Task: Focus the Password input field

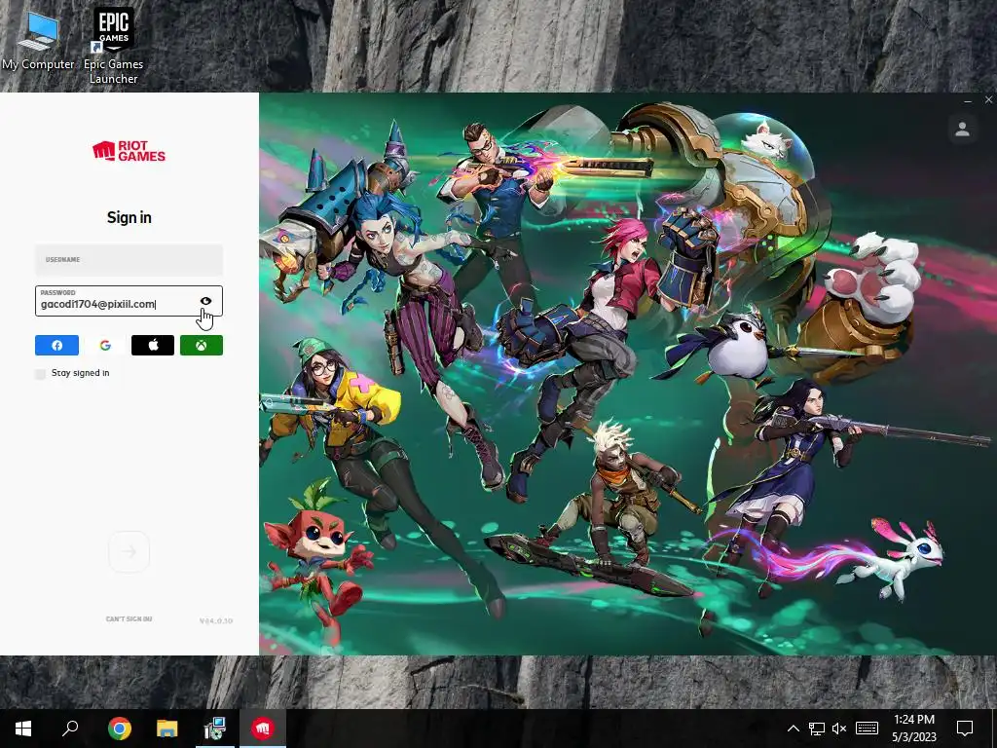Action: pos(129,301)
